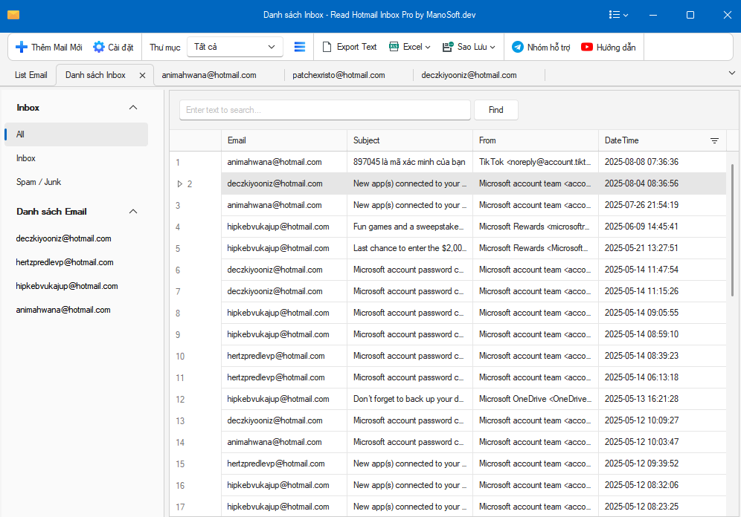The width and height of the screenshot is (741, 517).
Task: Select All in the Inbox sidebar
Action: click(76, 134)
